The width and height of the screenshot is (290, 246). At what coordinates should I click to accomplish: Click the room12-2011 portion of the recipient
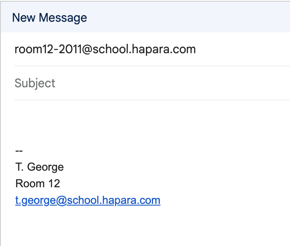(48, 49)
